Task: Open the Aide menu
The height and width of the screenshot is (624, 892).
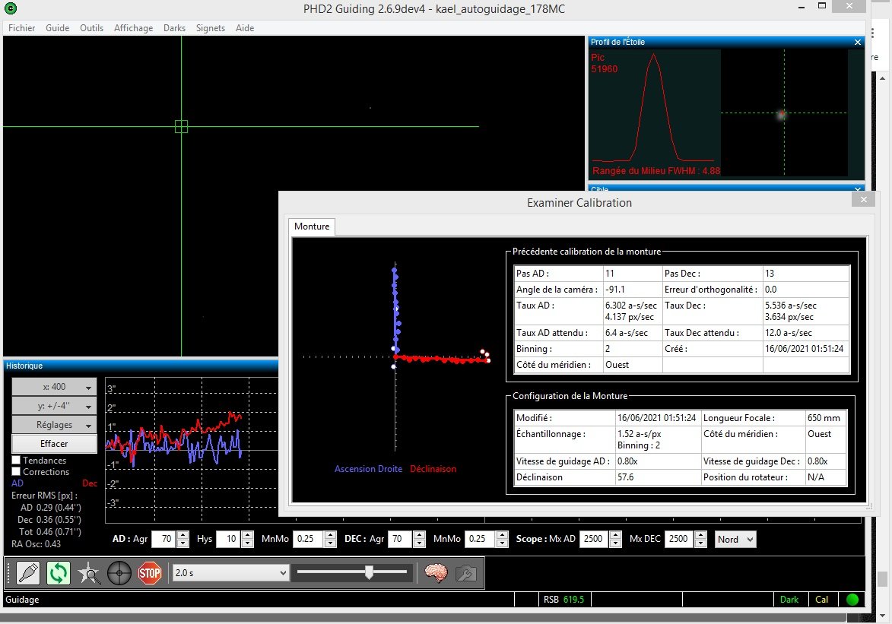Action: 245,28
